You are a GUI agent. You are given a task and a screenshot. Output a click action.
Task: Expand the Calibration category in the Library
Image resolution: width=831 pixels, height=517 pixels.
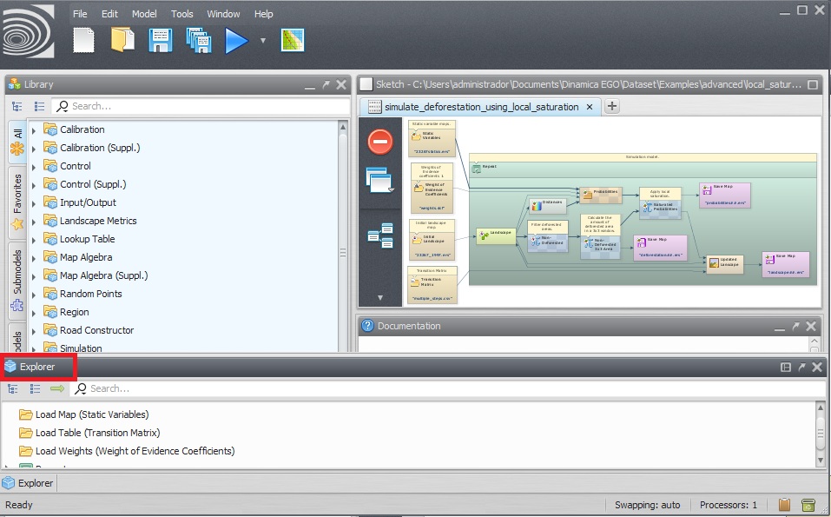pyautogui.click(x=34, y=130)
